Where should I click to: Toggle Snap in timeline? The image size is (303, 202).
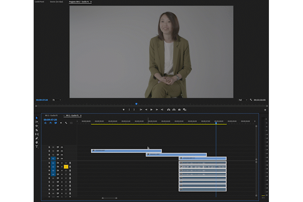pyautogui.click(x=50, y=123)
